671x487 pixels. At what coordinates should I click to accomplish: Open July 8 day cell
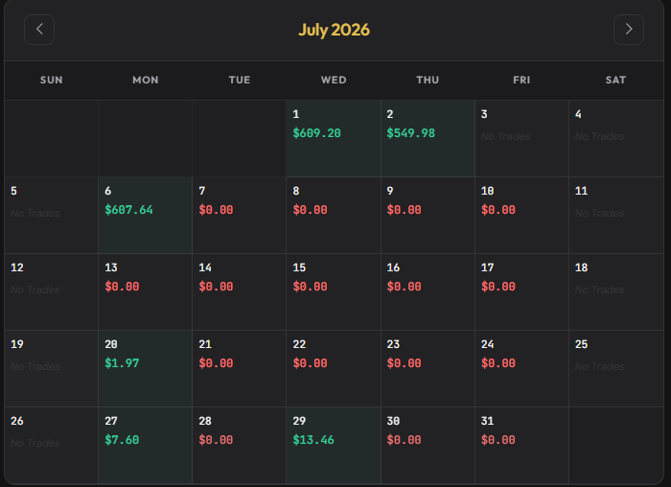coord(334,216)
